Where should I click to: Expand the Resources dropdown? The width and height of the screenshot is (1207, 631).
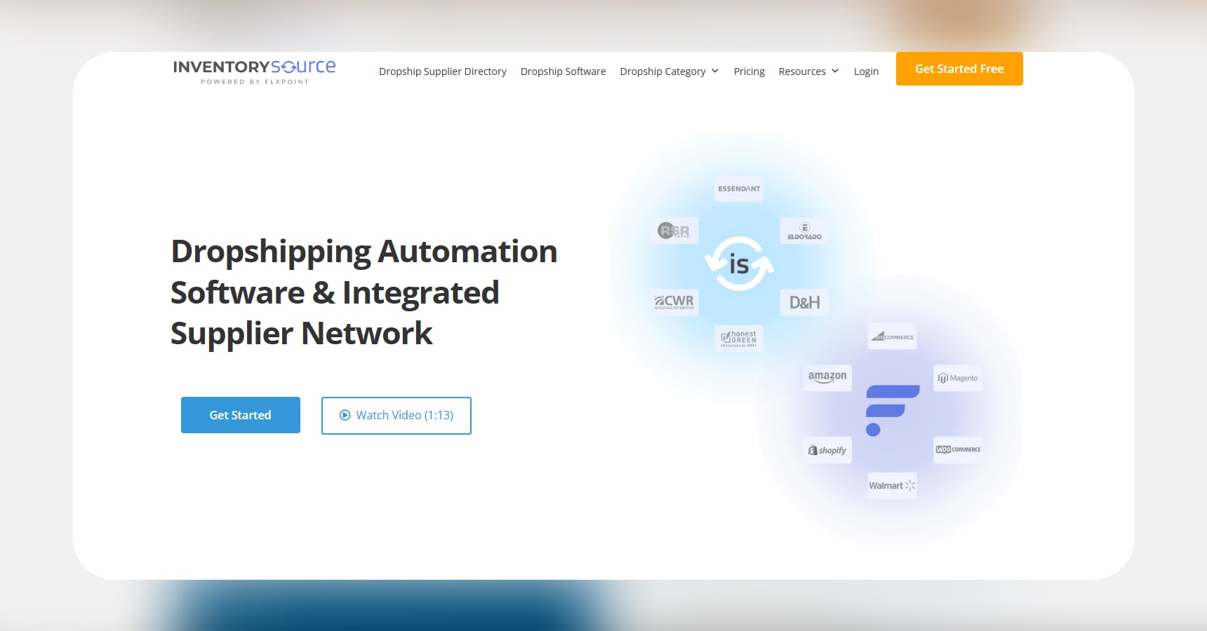[808, 72]
